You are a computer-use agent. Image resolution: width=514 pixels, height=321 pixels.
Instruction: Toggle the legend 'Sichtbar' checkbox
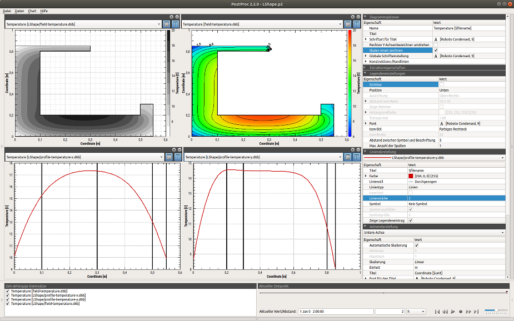tap(442, 84)
